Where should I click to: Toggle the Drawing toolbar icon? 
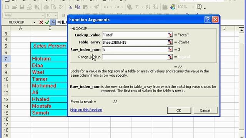pyautogui.click(x=173, y=7)
